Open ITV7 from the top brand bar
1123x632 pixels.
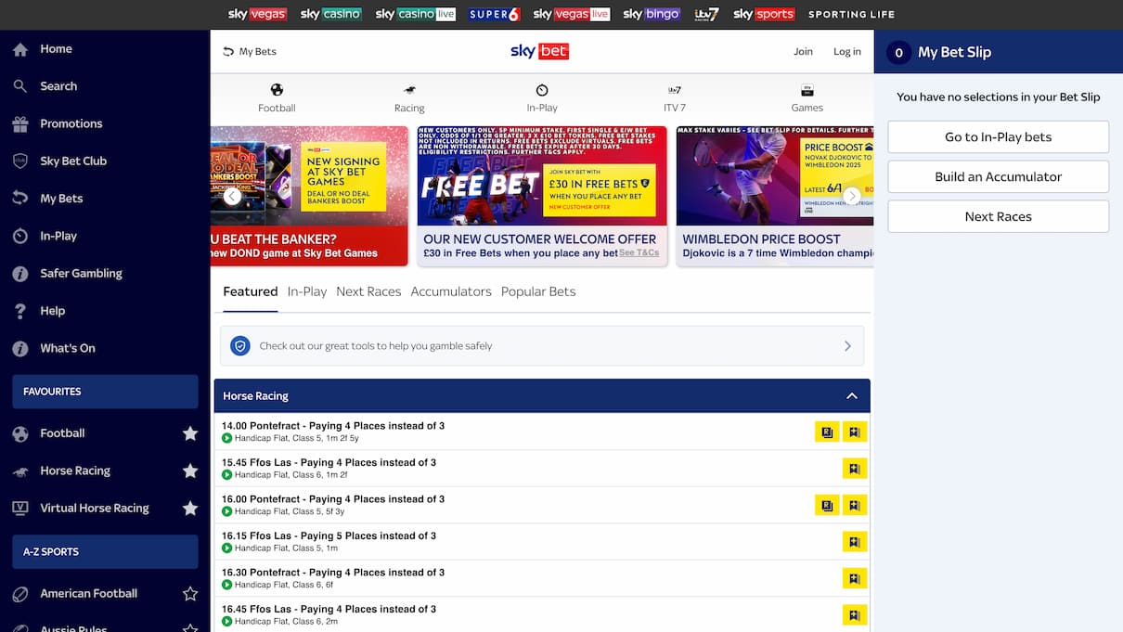click(x=706, y=14)
